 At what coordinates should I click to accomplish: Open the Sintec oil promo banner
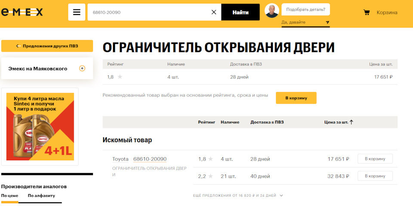(x=40, y=127)
